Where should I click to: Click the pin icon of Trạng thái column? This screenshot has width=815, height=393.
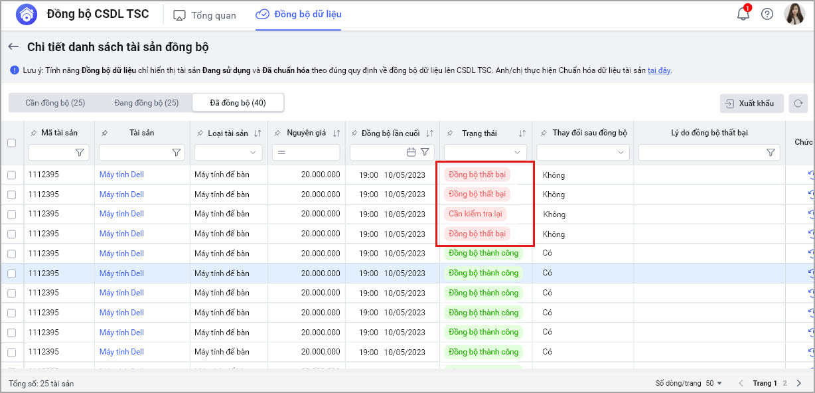[451, 133]
